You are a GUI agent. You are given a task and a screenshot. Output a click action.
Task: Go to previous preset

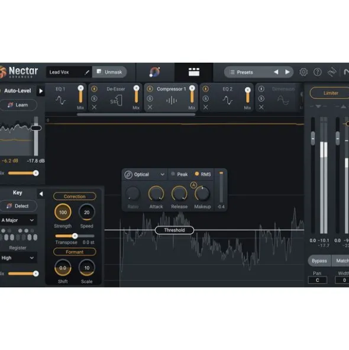[276, 72]
